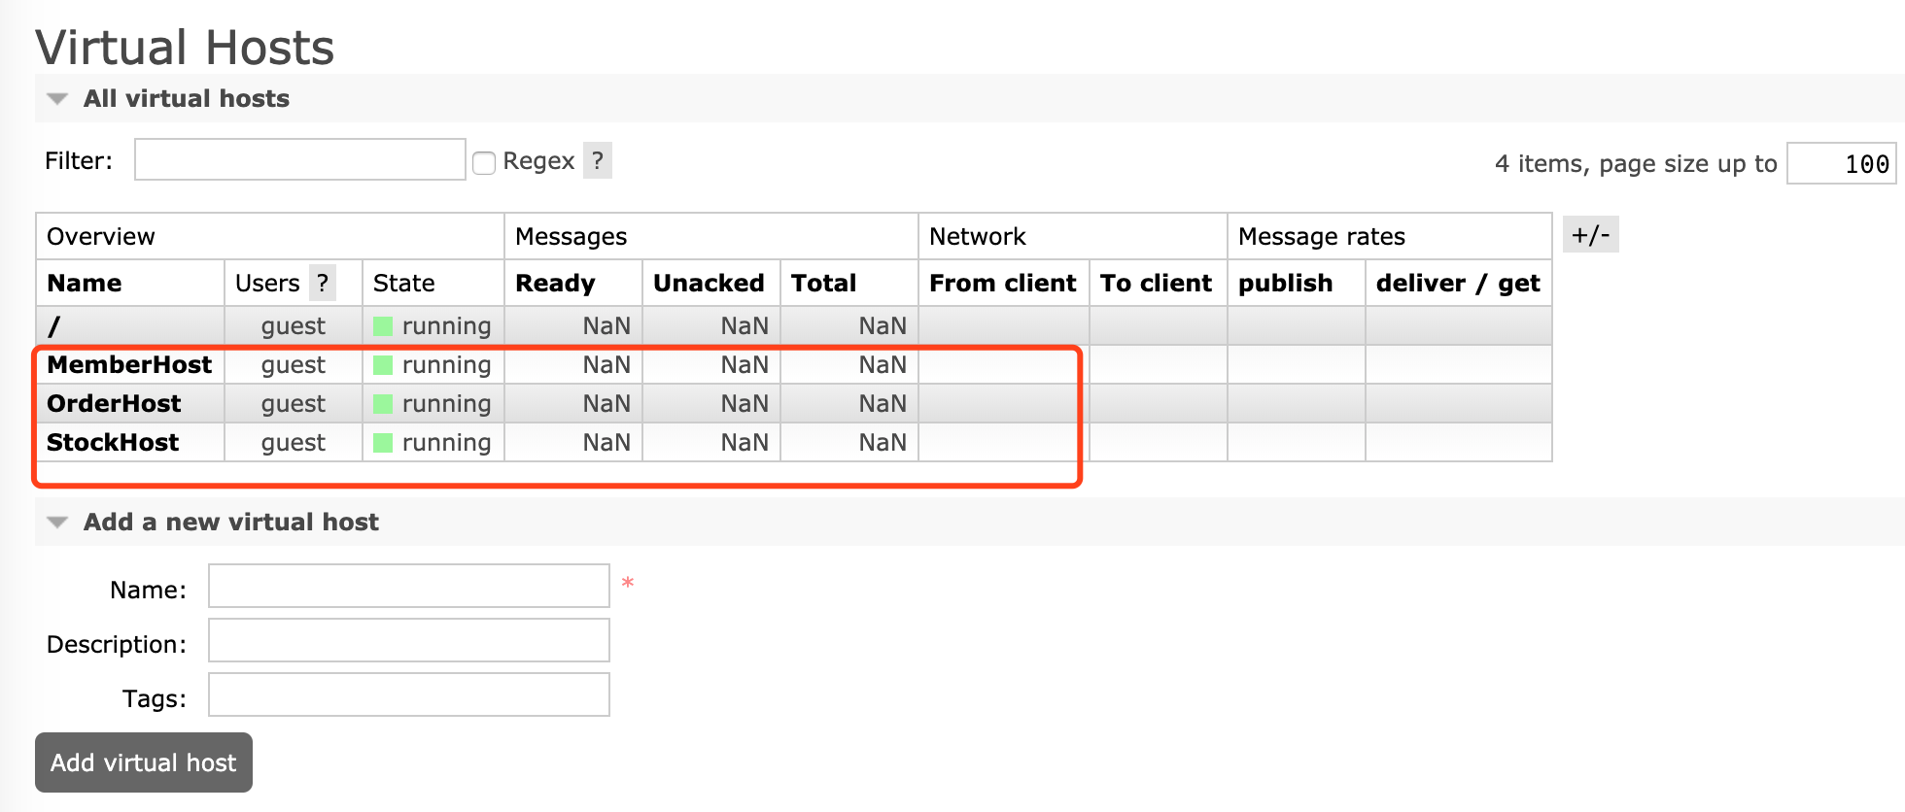Click the new virtual host Name field
The width and height of the screenshot is (1905, 812).
[x=409, y=586]
